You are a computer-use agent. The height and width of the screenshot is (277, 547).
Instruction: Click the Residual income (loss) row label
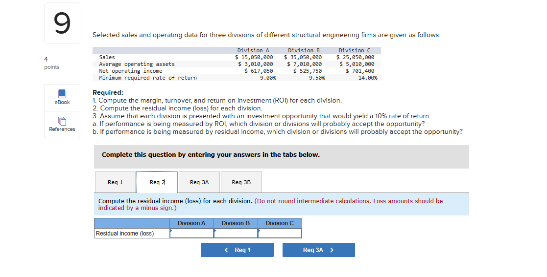coord(124,233)
